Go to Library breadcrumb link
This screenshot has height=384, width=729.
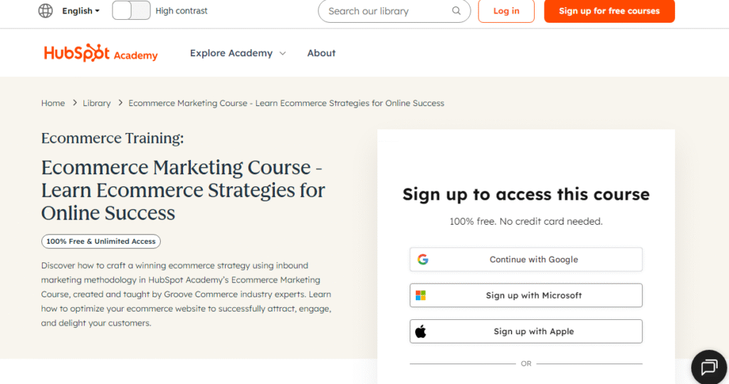(x=96, y=103)
